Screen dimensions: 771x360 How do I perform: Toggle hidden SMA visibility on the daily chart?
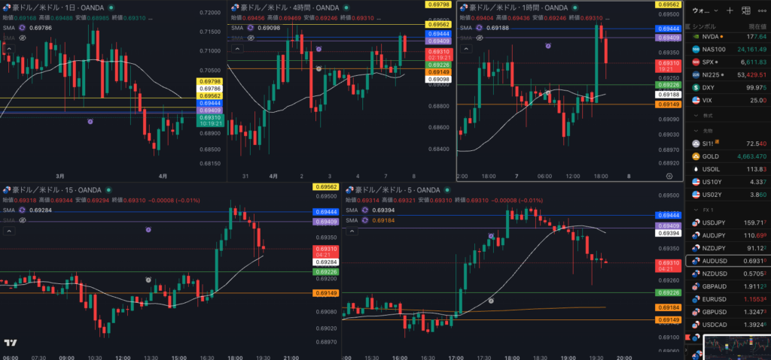[x=23, y=37]
